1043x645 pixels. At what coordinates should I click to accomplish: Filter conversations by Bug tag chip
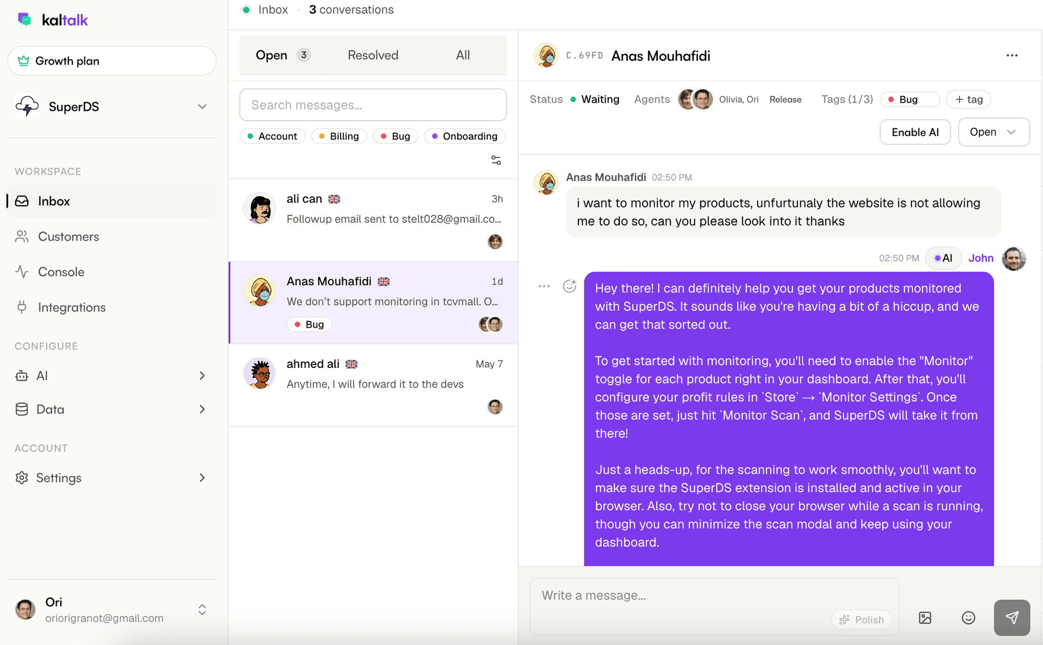tap(395, 136)
